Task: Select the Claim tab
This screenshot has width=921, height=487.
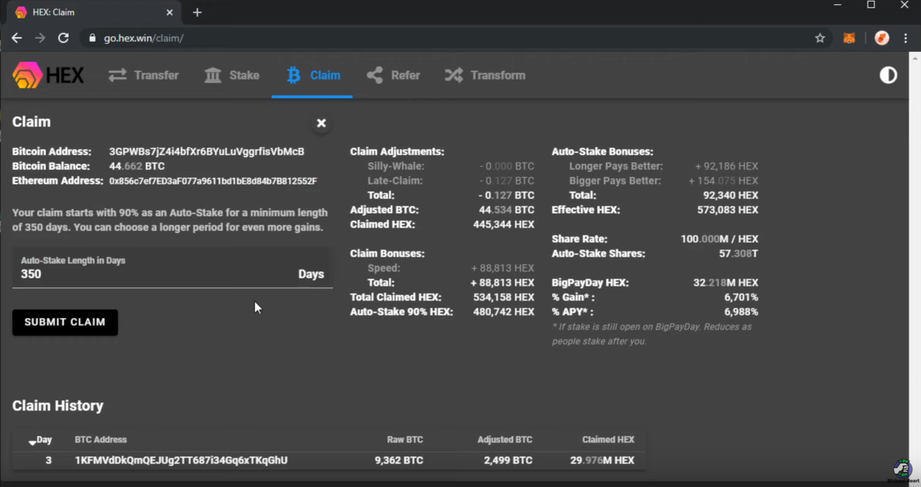Action: 312,75
